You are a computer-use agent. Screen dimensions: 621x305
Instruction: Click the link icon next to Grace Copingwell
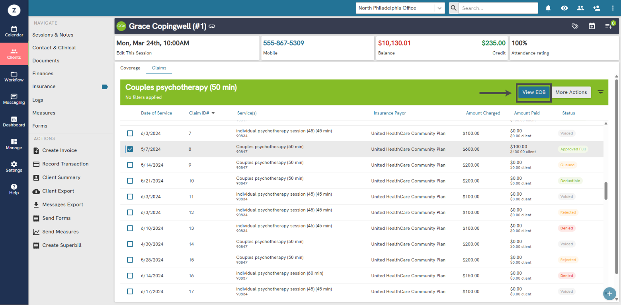click(x=212, y=26)
